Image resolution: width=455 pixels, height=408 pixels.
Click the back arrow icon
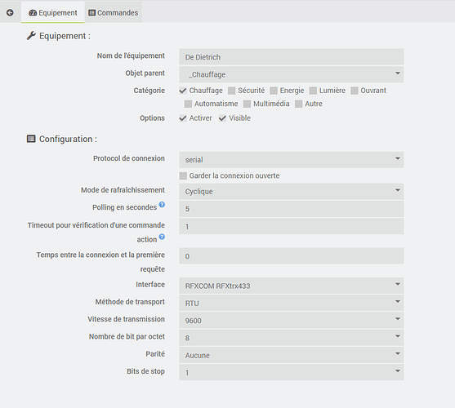coord(10,12)
